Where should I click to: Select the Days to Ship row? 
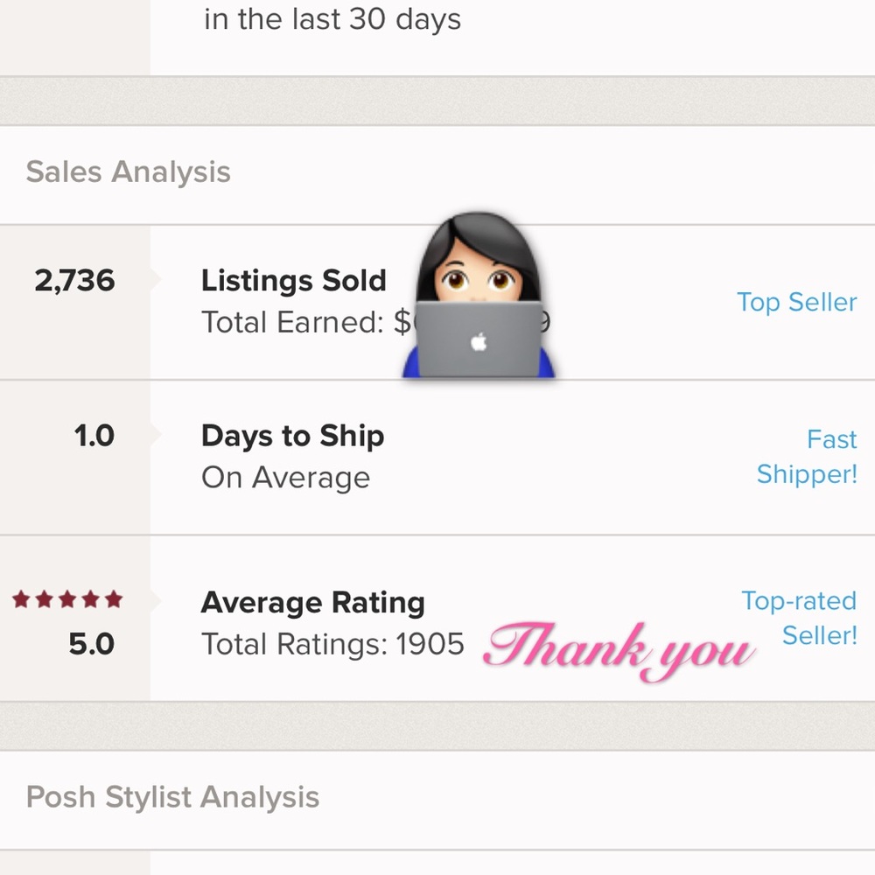click(x=437, y=457)
